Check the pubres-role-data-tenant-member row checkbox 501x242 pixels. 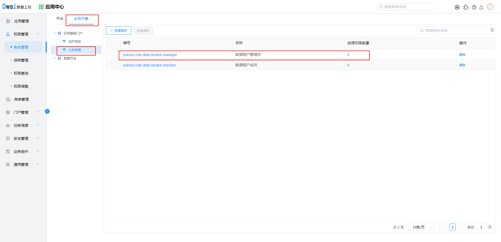point(113,65)
